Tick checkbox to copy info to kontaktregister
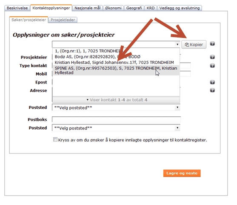Screen dimensions: 237x205 (x=55, y=139)
